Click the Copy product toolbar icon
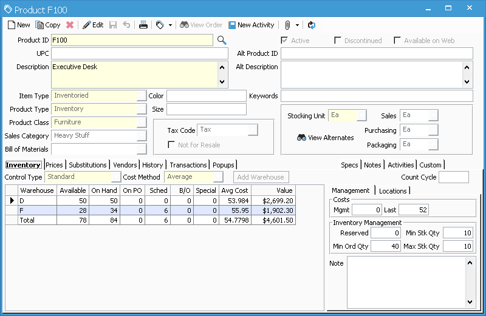486x316 pixels. [40, 25]
